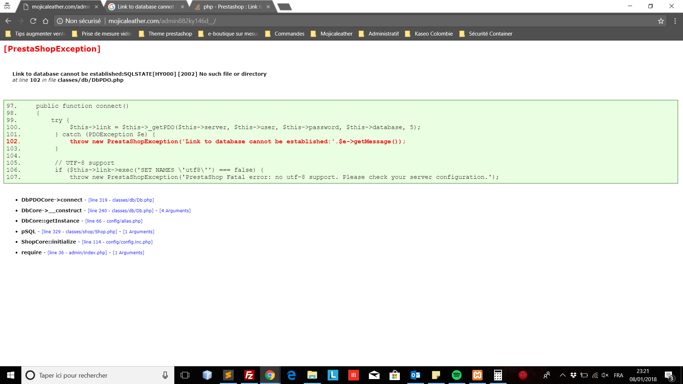The height and width of the screenshot is (384, 683).
Task: Click the back navigation arrow
Action: [8, 21]
